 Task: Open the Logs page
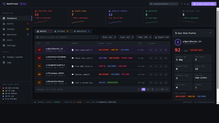pos(16,62)
